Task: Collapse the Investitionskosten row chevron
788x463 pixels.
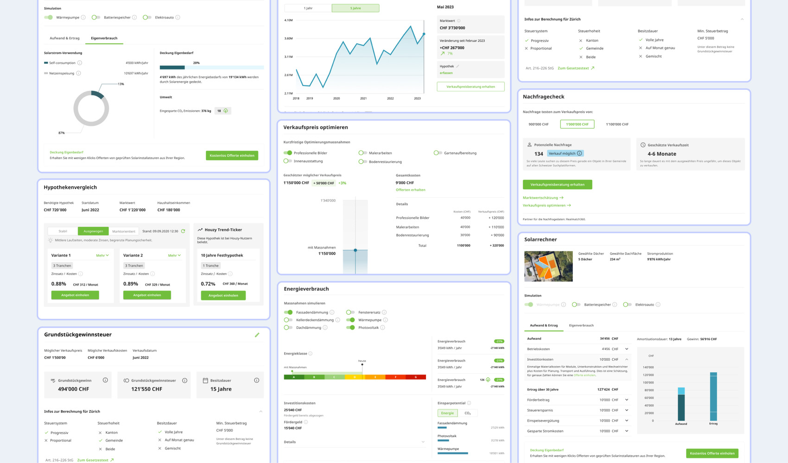Action: 627,359
